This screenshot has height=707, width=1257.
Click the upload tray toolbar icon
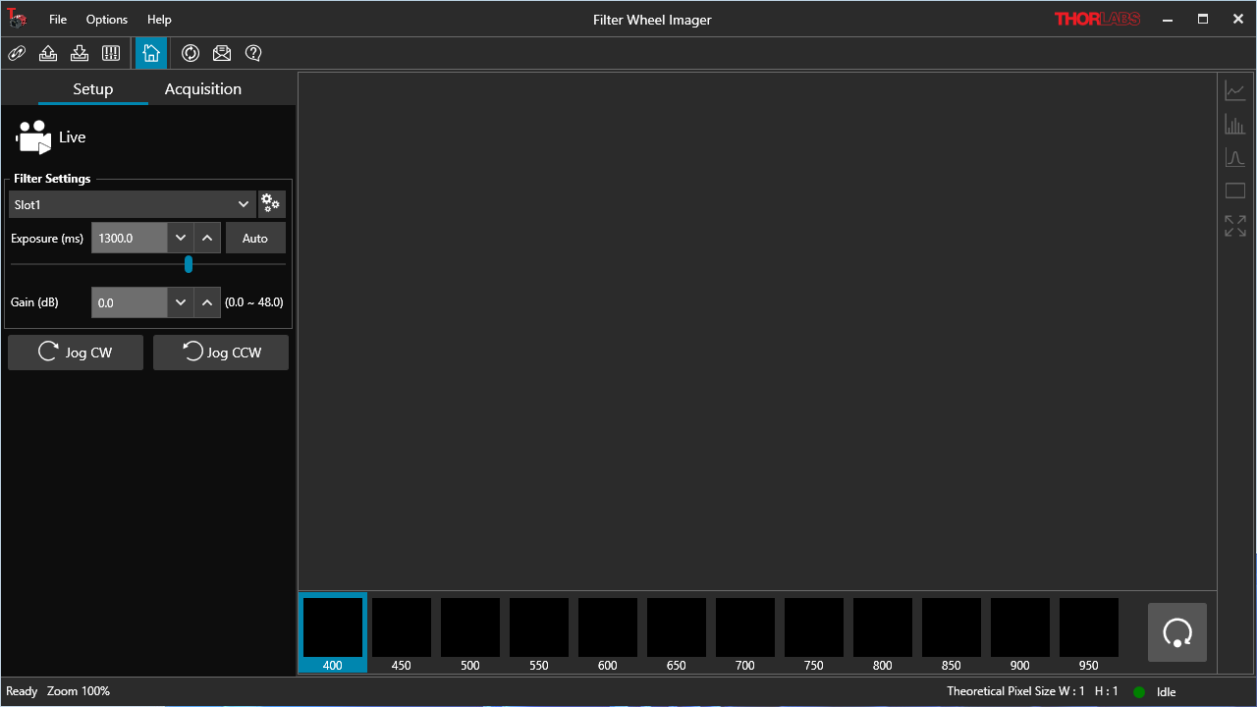pyautogui.click(x=48, y=53)
